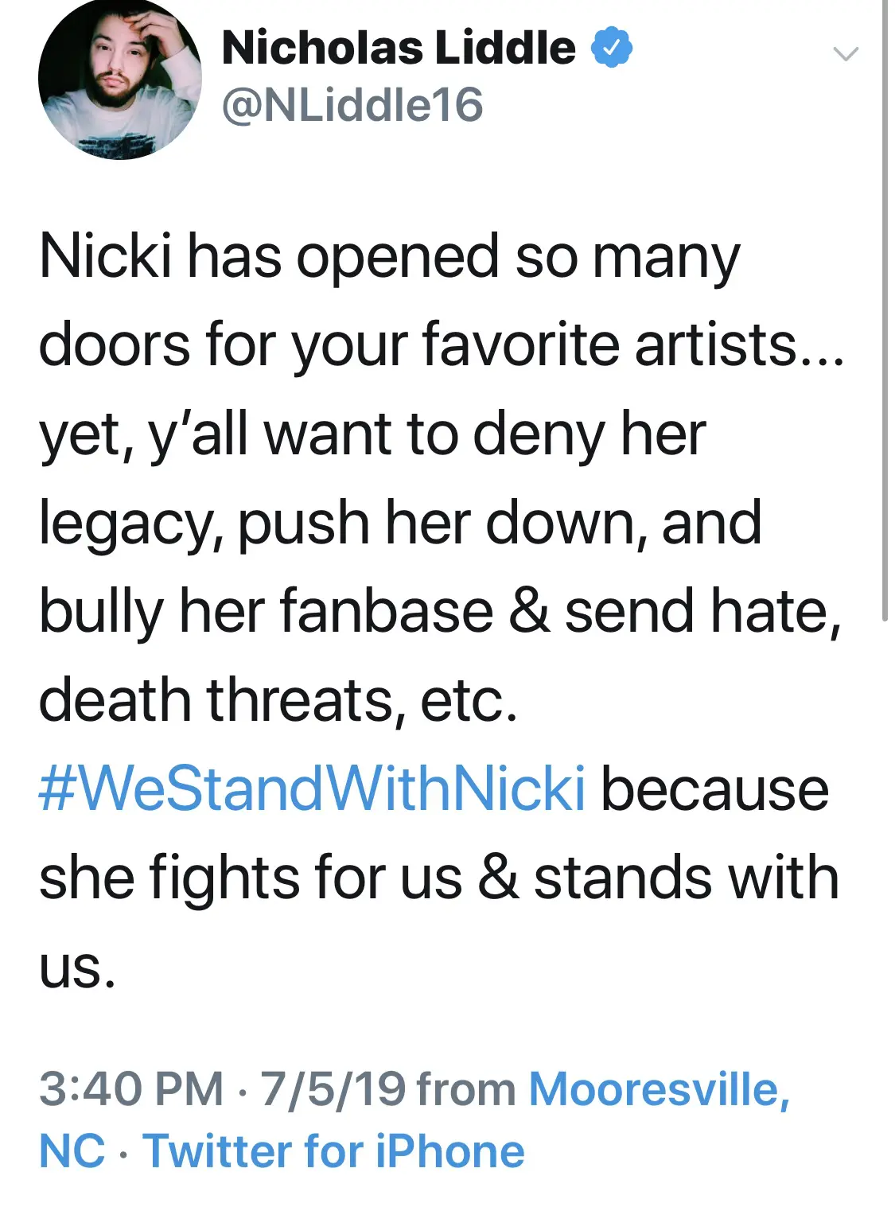Open the @NLiddle16 handle
Screen dimensions: 895x1211
click(x=352, y=105)
